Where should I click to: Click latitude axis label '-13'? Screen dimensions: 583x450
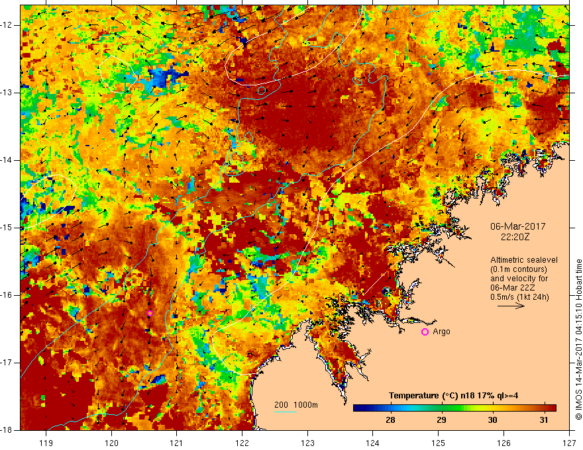[x=7, y=93]
